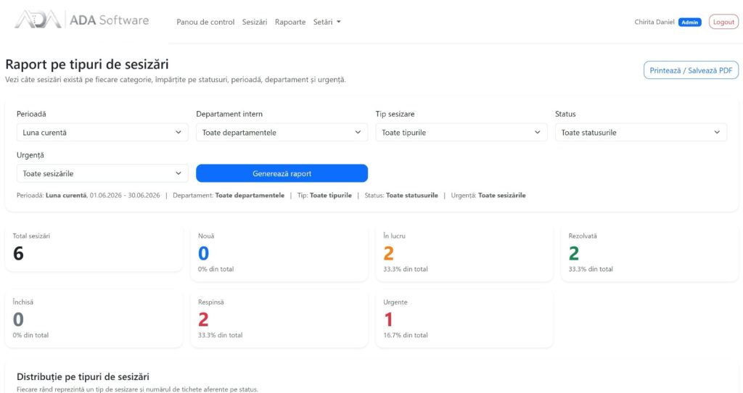
Task: Select the Total sesizări card
Action: [x=94, y=249]
